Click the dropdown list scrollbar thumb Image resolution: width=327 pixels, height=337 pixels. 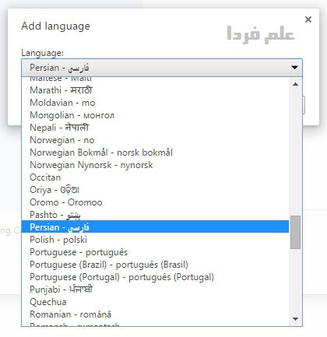click(295, 232)
